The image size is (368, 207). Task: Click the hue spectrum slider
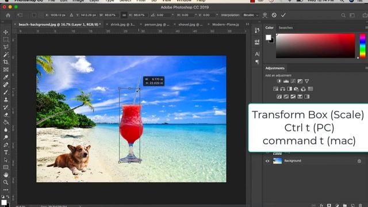click(363, 46)
